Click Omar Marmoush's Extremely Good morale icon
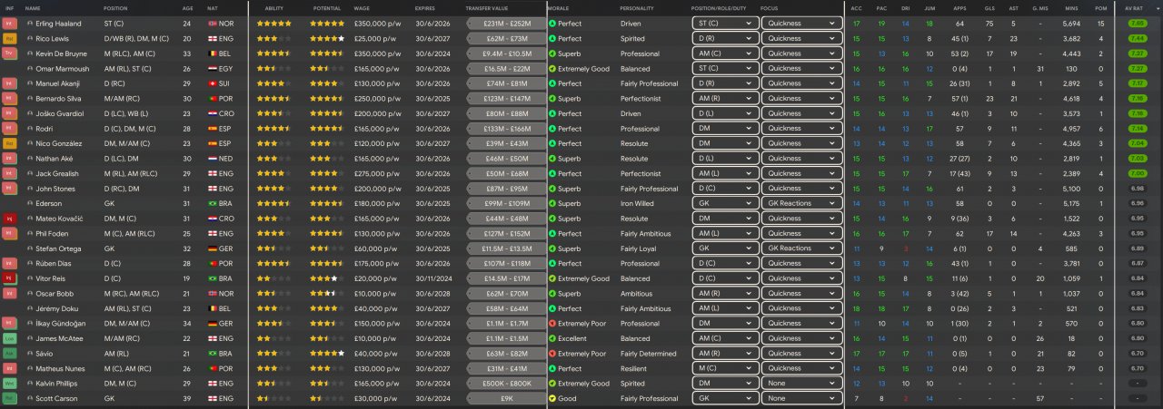Viewport: 1163px width, 409px height. [x=552, y=68]
